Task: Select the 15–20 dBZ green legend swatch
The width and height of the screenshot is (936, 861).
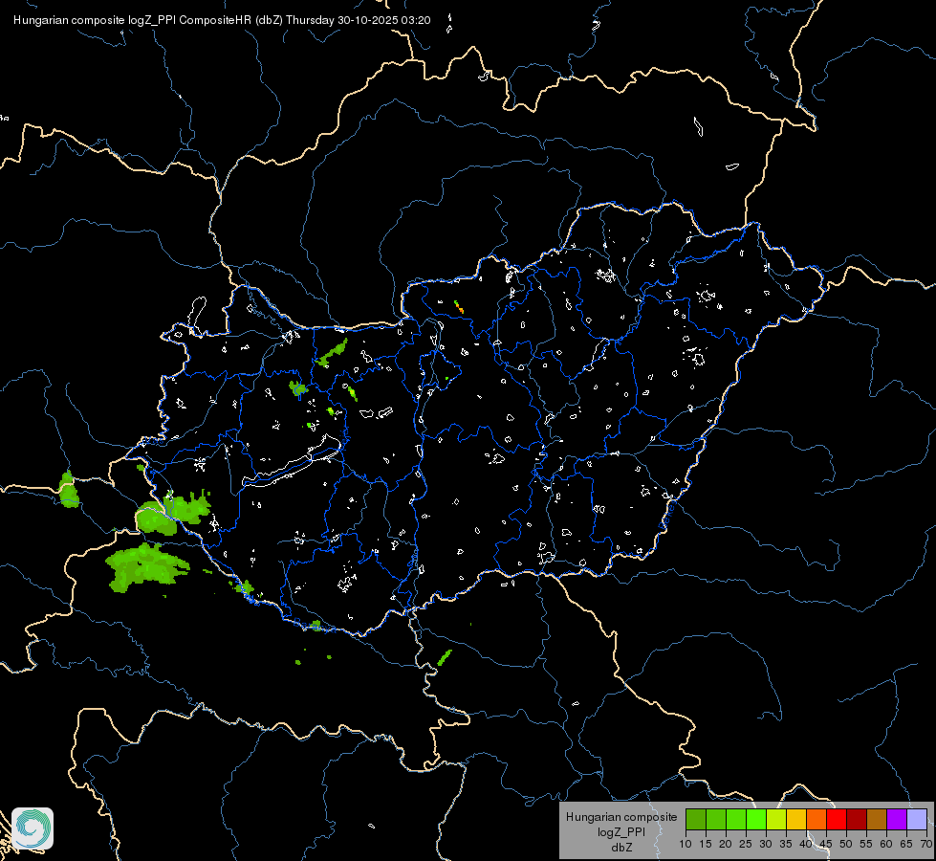Action: [x=716, y=819]
